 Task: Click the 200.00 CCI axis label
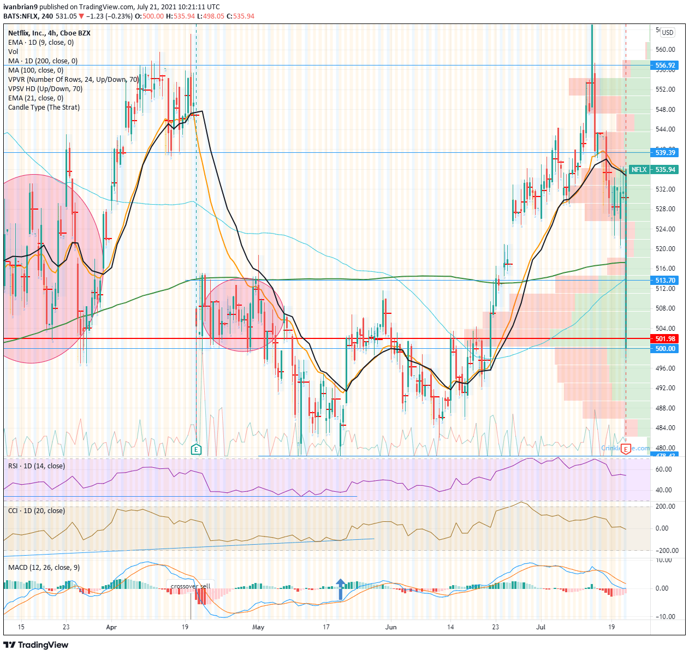pyautogui.click(x=665, y=506)
